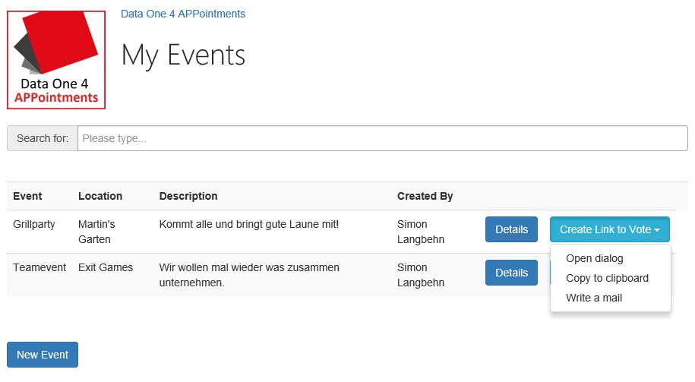Choose 'Open dialog' from the dropdown menu
This screenshot has height=382, width=695.
click(x=594, y=258)
